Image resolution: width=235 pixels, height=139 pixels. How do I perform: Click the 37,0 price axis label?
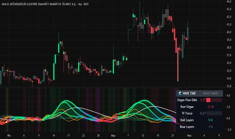pyautogui.click(x=229, y=55)
